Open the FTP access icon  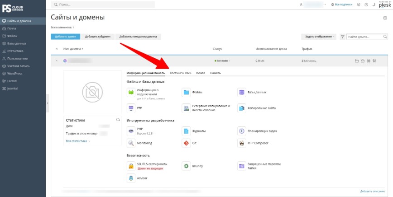(x=131, y=108)
